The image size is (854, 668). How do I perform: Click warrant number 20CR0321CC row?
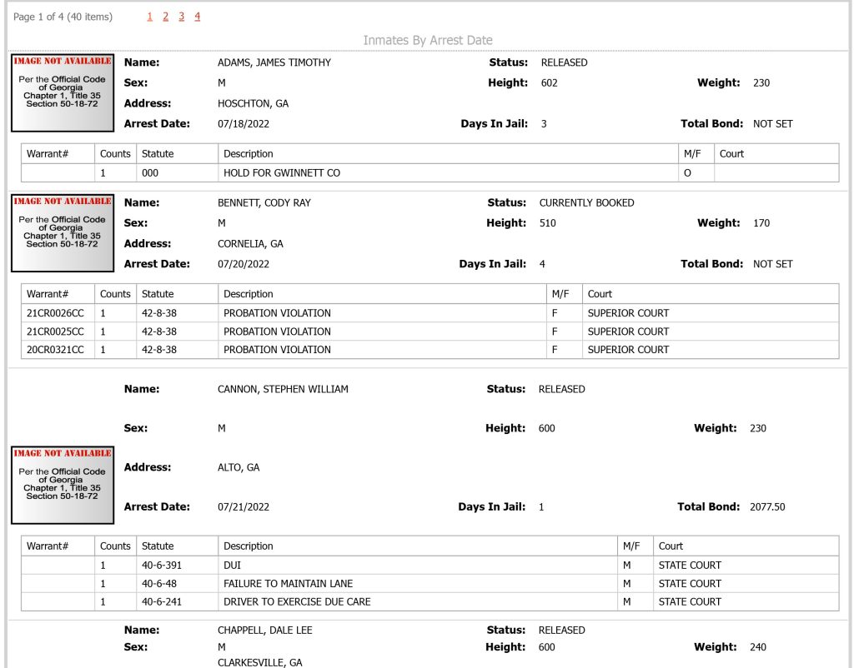tap(430, 350)
